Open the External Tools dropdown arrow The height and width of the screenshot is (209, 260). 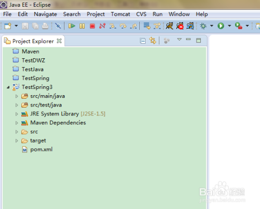point(248,26)
